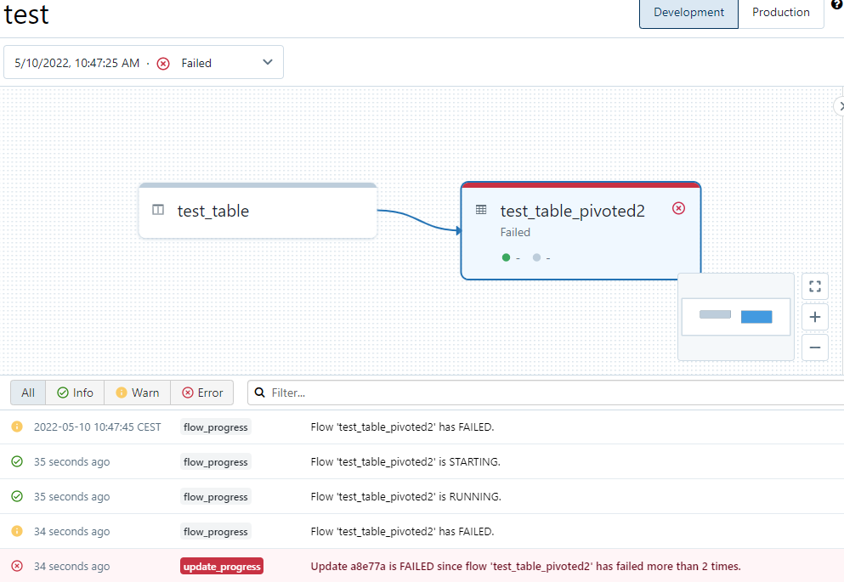Switch to Production mode

780,13
